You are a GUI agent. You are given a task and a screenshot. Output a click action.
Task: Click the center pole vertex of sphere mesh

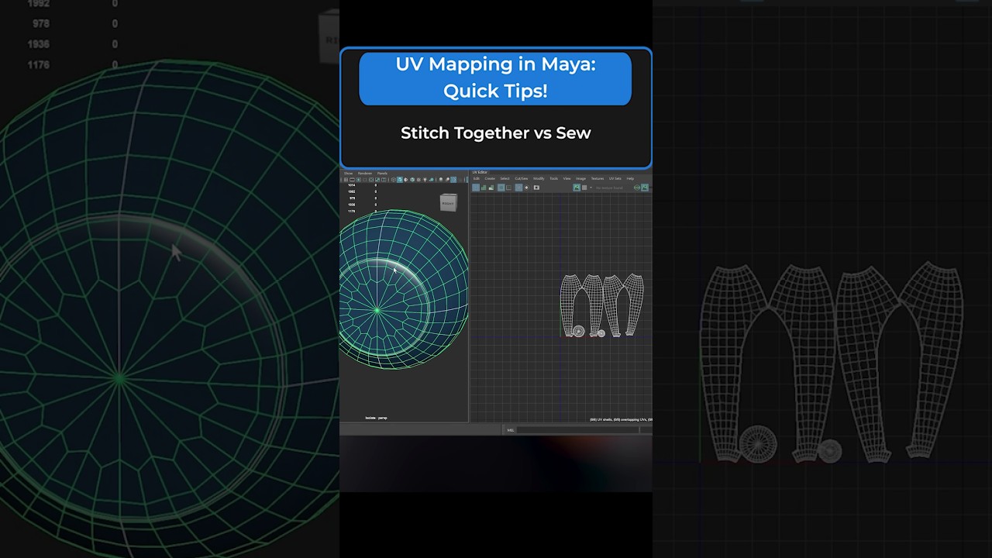[x=377, y=310]
